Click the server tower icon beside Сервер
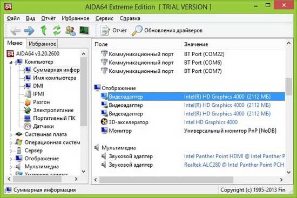Image resolution: width=297 pixels, height=198 pixels. coord(19,151)
